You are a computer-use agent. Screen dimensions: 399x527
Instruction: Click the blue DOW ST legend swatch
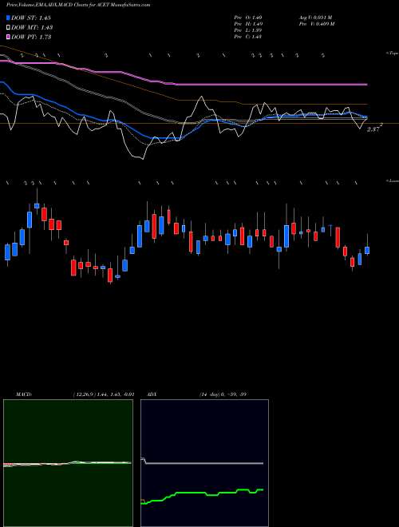point(8,18)
